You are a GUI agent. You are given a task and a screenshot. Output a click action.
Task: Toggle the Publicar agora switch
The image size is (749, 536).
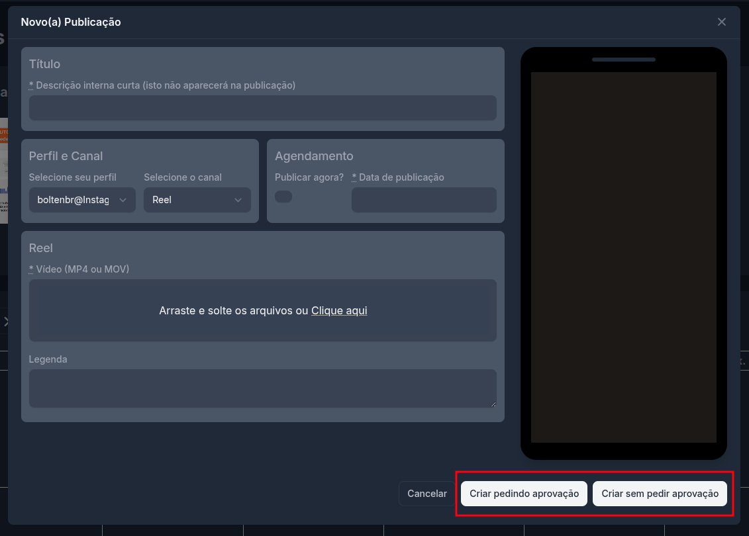pos(283,197)
